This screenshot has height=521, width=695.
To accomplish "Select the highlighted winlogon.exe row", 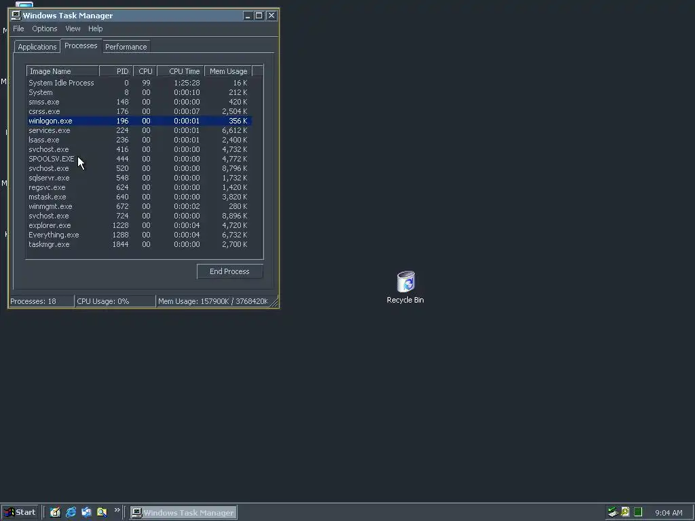I will click(x=139, y=121).
